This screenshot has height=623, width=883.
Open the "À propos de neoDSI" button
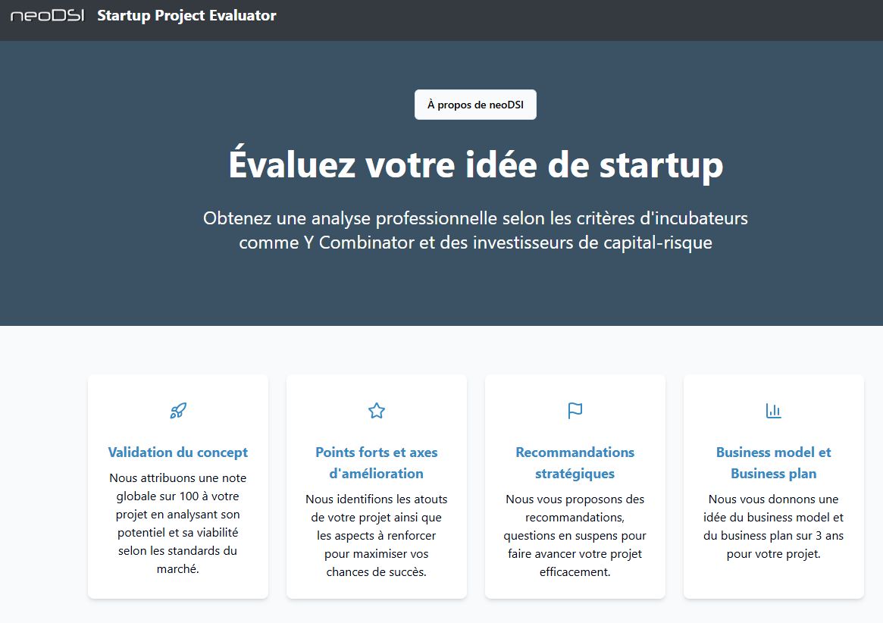coord(475,105)
